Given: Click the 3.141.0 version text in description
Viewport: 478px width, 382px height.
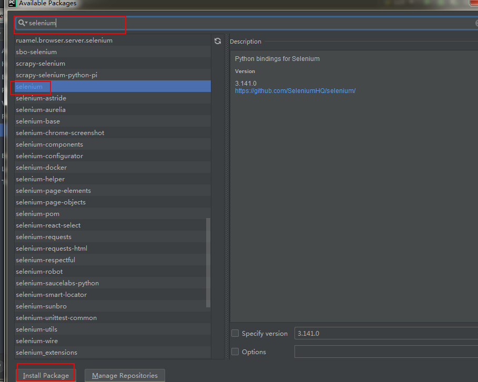Looking at the screenshot, I should [x=246, y=84].
